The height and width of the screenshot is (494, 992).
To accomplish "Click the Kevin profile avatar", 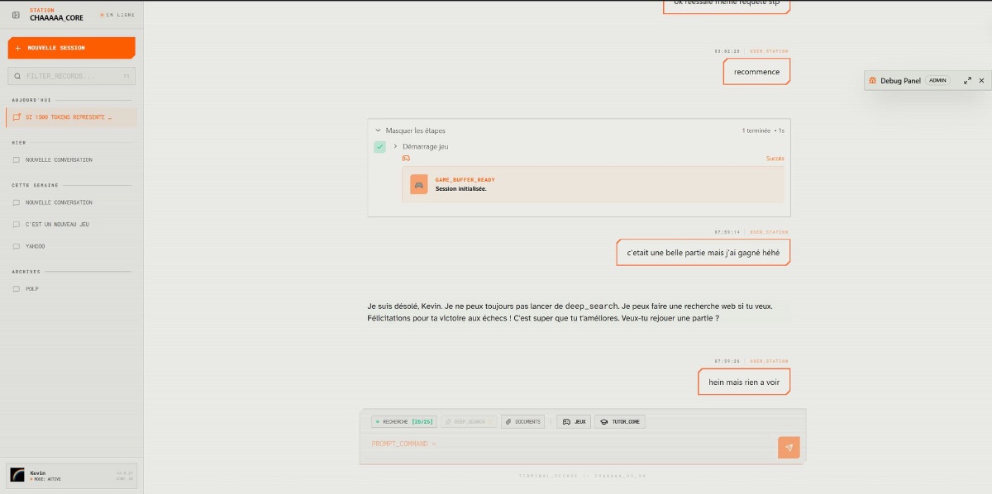I will point(17,475).
